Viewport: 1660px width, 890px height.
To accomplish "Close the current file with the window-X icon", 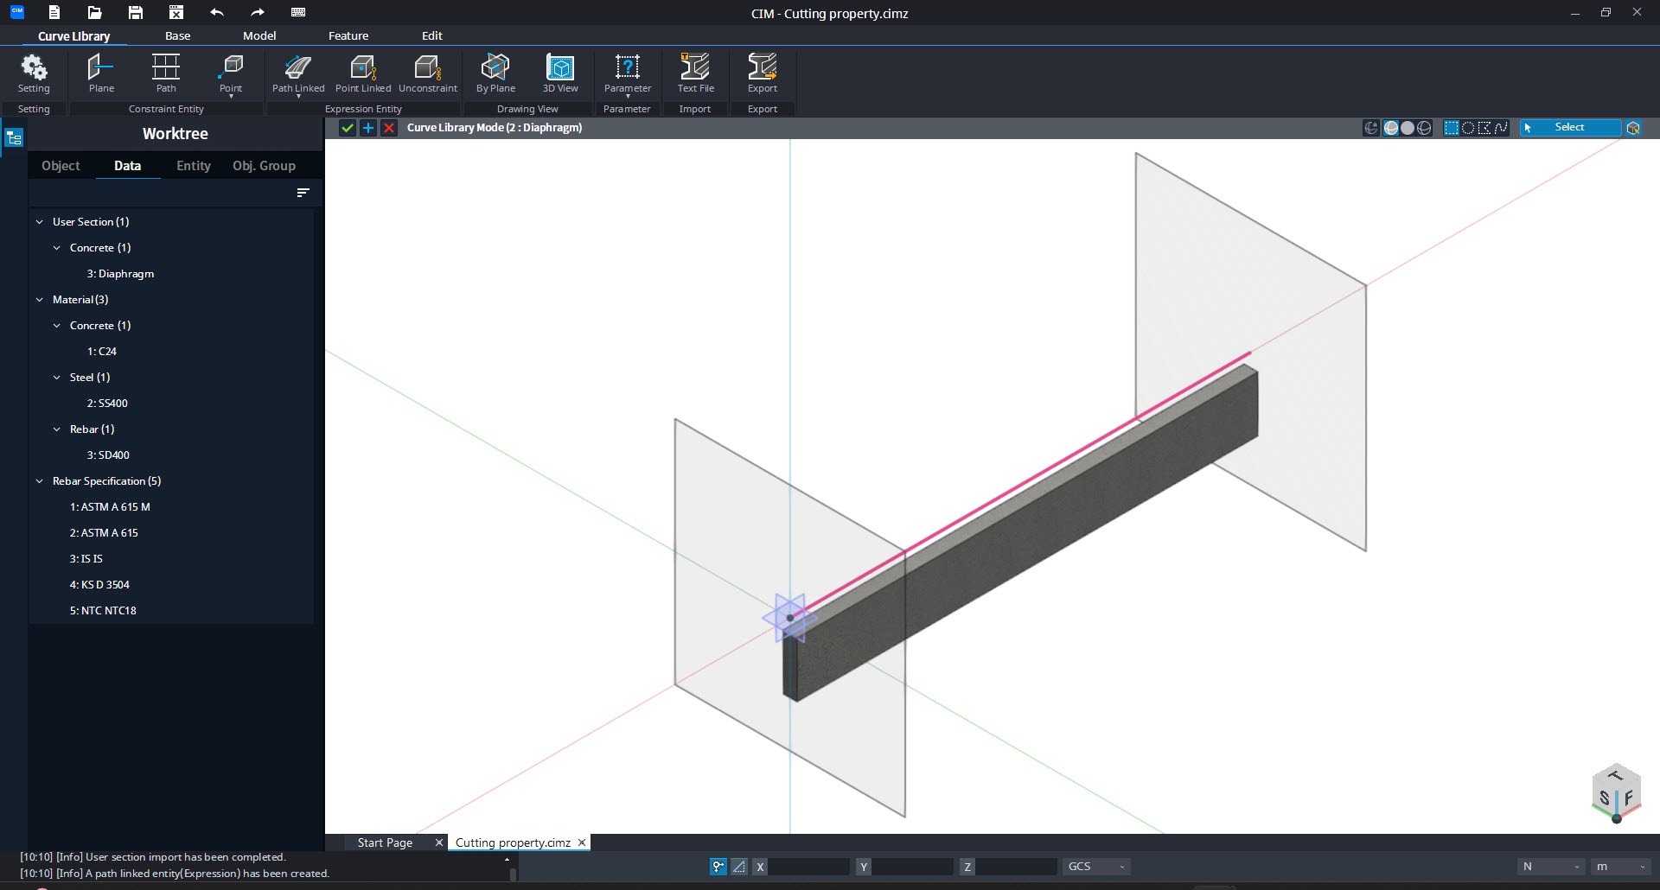I will 176,12.
